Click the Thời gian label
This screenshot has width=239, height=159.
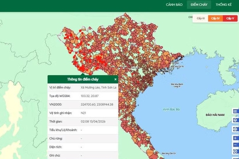pos(56,121)
